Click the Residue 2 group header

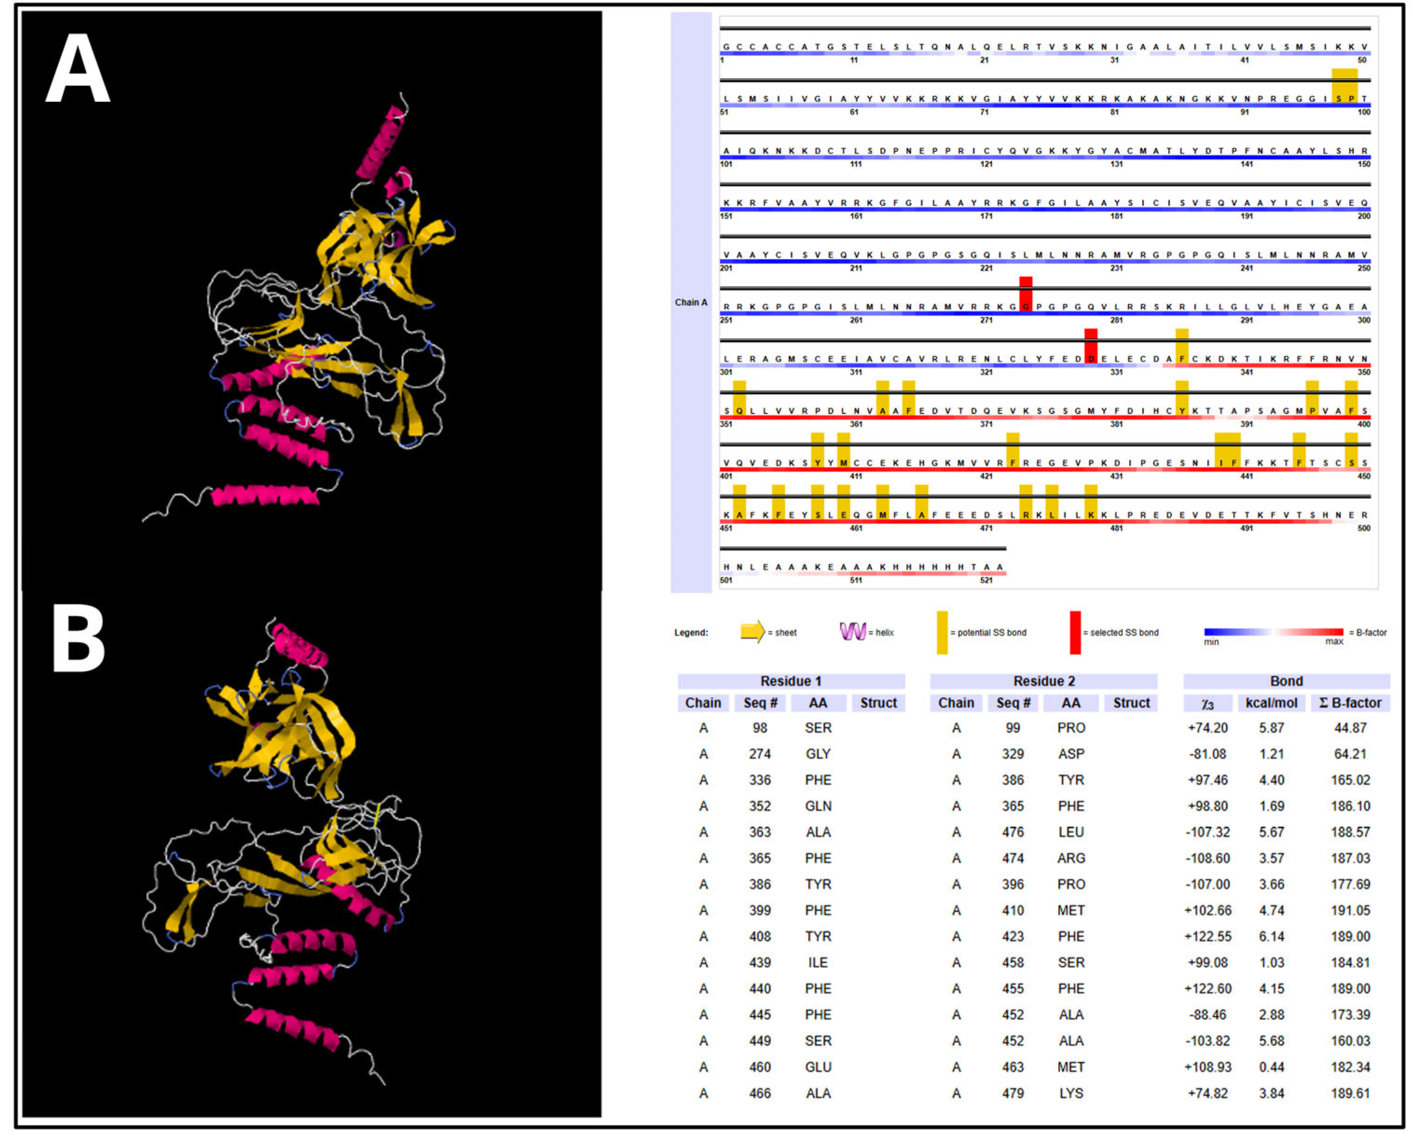[1044, 681]
